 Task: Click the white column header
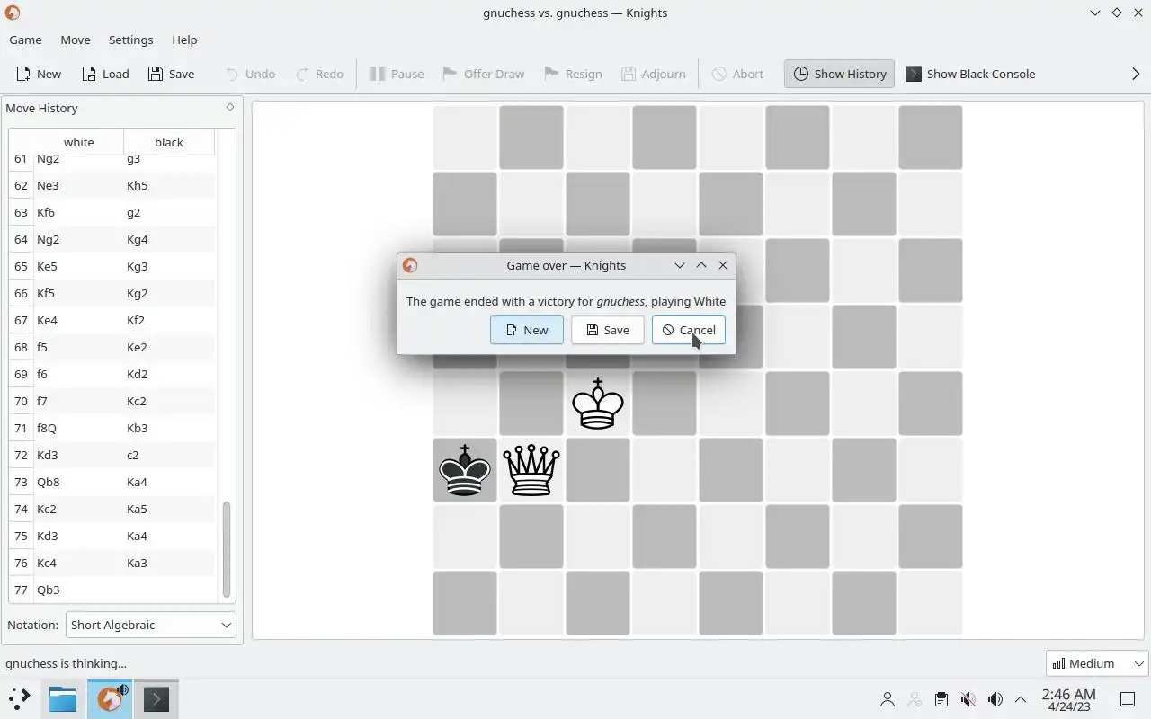tap(78, 142)
